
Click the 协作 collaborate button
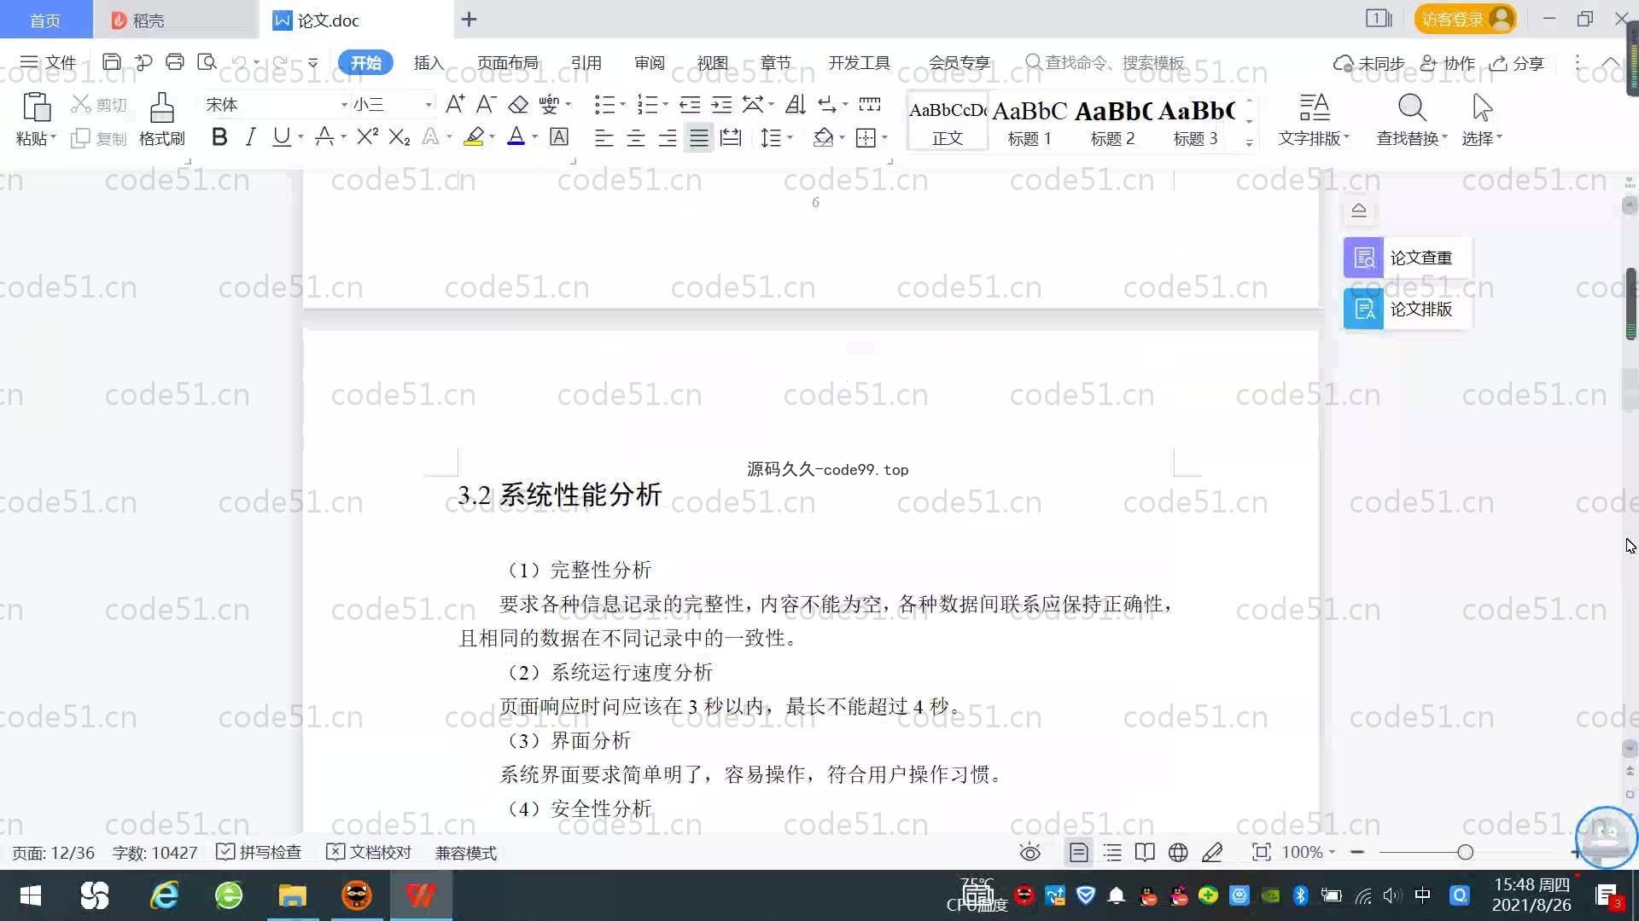point(1448,63)
